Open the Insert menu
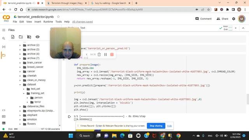249x140 pixels. [38, 22]
